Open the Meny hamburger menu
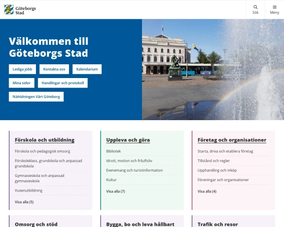This screenshot has width=284, height=227. pyautogui.click(x=275, y=9)
